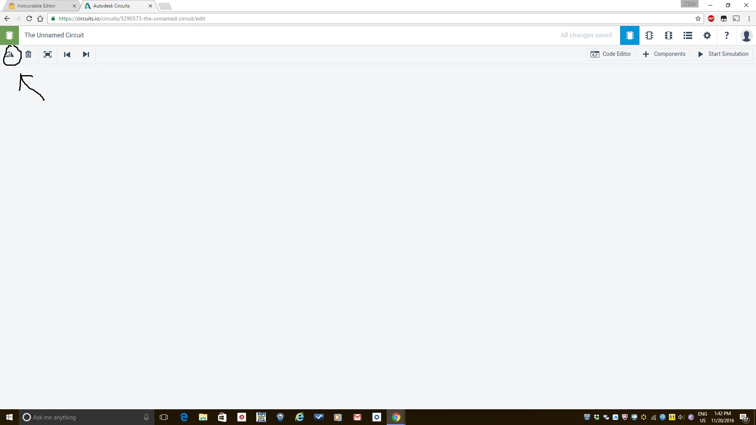This screenshot has width=756, height=425.
Task: Click the fit-to-screen icon
Action: (x=47, y=54)
